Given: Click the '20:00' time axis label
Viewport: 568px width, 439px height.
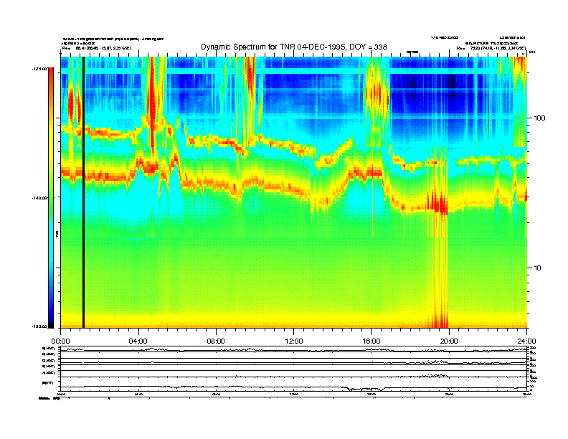Looking at the screenshot, I should tap(449, 341).
